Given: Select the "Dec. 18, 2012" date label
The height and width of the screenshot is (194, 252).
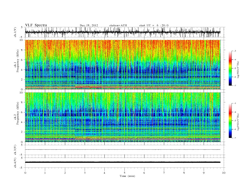Looking at the screenshot, I should (89, 25).
